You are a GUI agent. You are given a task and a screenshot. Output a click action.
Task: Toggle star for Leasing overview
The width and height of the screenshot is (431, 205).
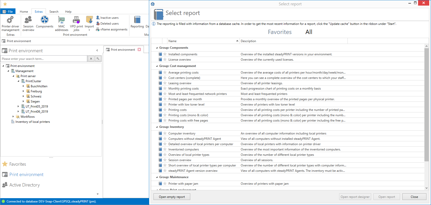coord(165,83)
